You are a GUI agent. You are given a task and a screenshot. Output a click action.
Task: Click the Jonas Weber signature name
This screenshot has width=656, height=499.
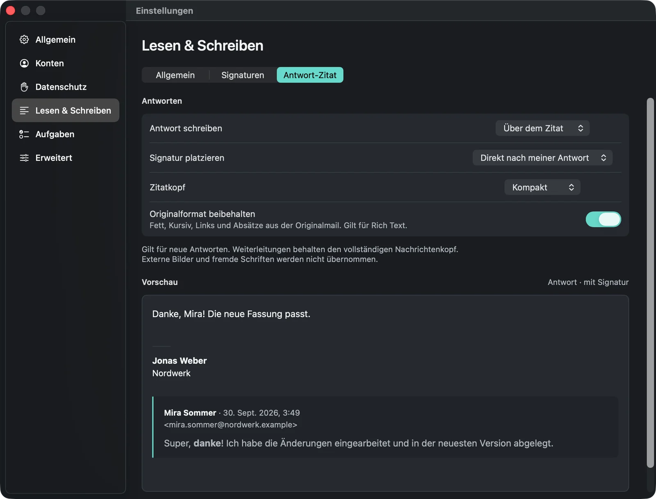coord(179,361)
